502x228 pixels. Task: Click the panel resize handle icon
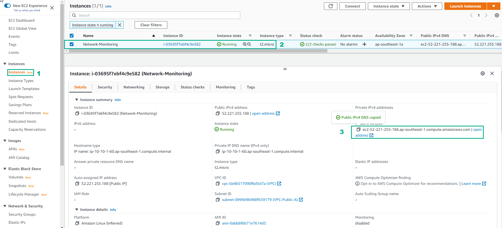point(285,69)
